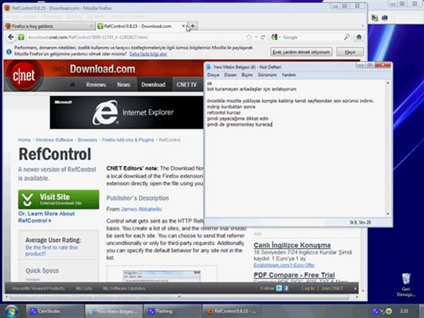Image resolution: width=424 pixels, height=318 pixels.
Task: Go back with Firefox back arrow
Action: tap(11, 37)
